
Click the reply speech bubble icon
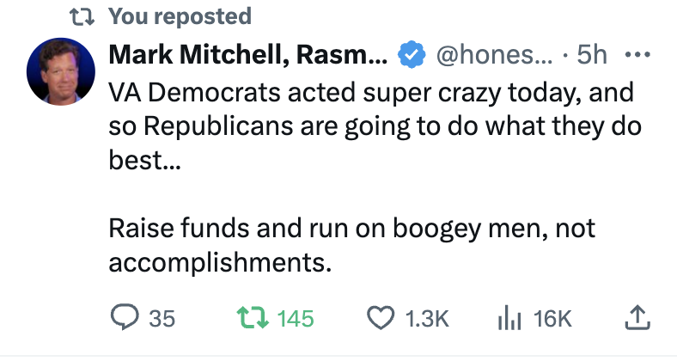125,319
